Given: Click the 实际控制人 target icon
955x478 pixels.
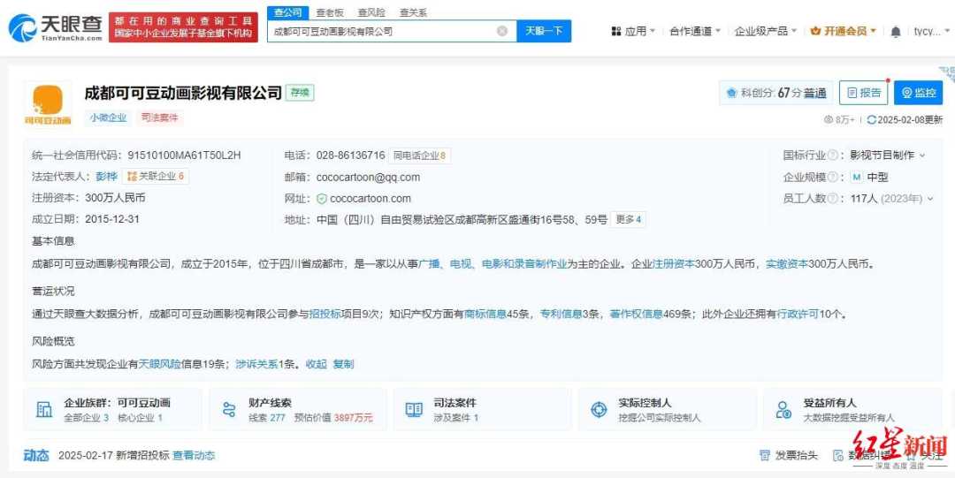Looking at the screenshot, I should [599, 409].
